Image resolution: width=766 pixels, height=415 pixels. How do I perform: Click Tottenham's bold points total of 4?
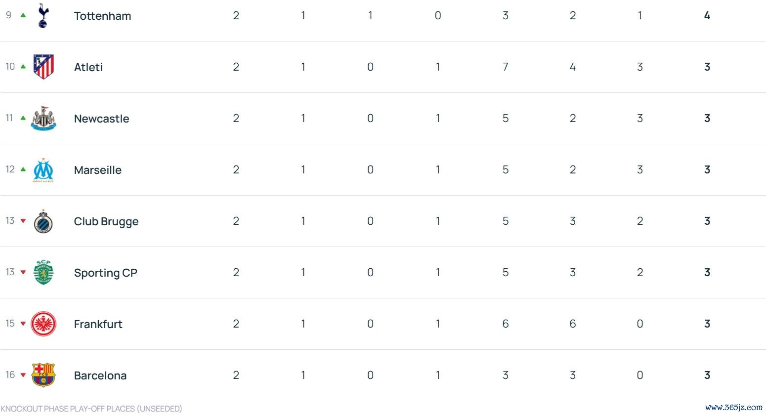pyautogui.click(x=707, y=16)
